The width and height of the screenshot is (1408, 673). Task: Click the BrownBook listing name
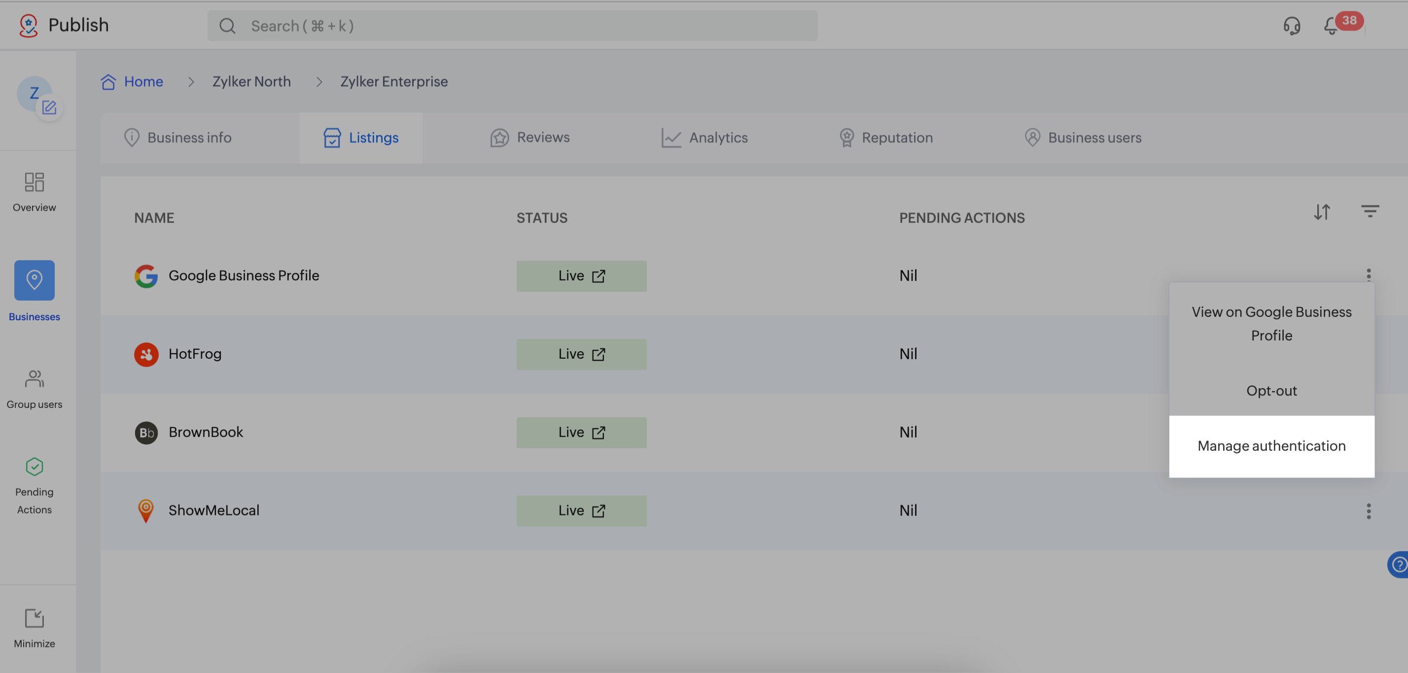coord(206,432)
